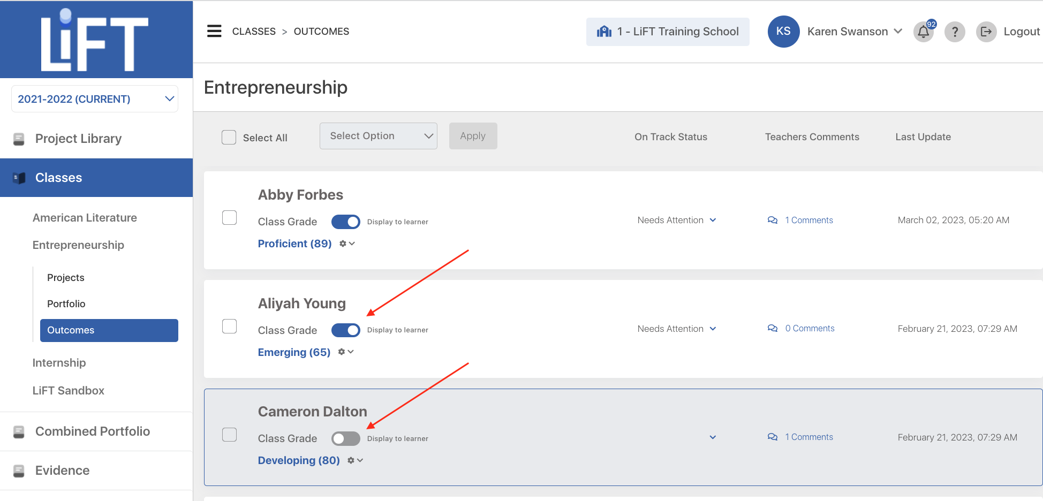1043x501 pixels.
Task: Open the help question mark
Action: point(955,32)
